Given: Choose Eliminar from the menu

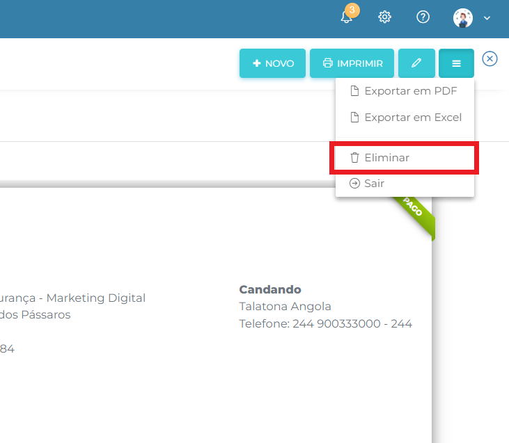Looking at the screenshot, I should 405,158.
